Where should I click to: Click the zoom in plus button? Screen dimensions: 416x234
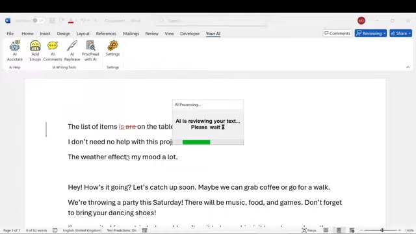[400, 230]
